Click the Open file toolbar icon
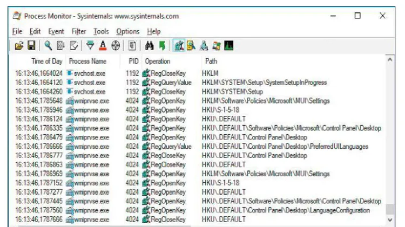 click(19, 46)
